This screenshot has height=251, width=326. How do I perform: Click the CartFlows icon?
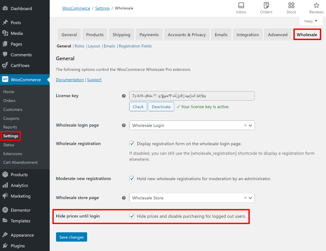point(5,65)
